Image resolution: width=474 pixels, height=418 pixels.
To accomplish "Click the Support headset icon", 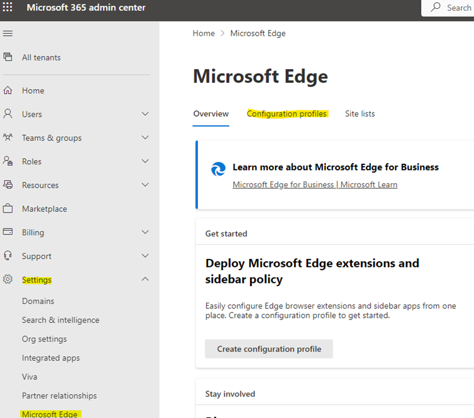I will pyautogui.click(x=8, y=256).
